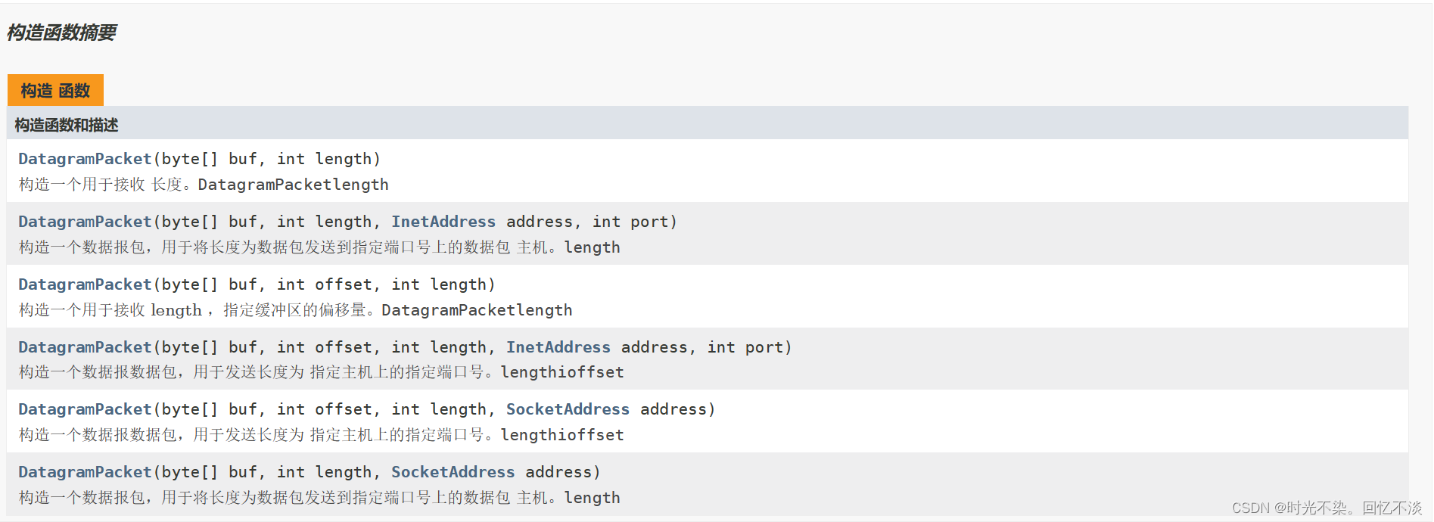
Task: Click the 构造函数摘要 section heading
Action: coord(61,33)
